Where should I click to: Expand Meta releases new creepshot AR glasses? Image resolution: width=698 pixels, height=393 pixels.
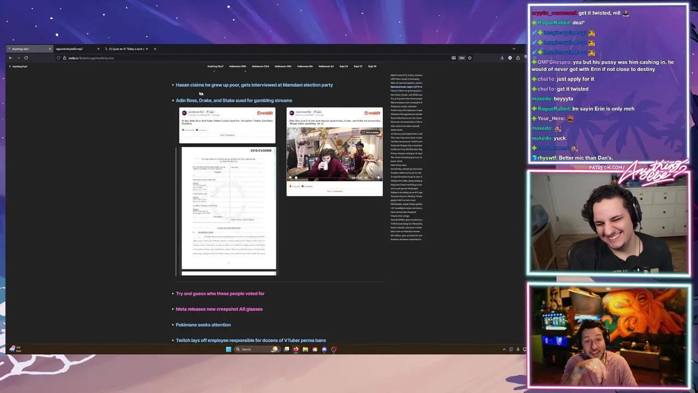click(173, 309)
